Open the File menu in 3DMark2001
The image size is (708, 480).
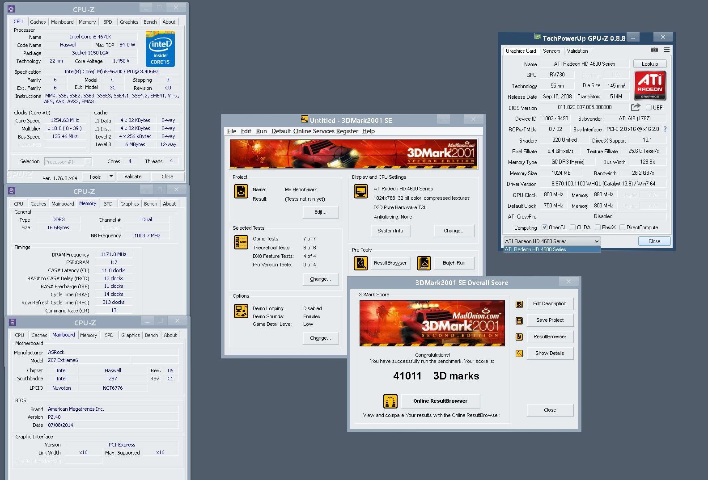coord(232,131)
